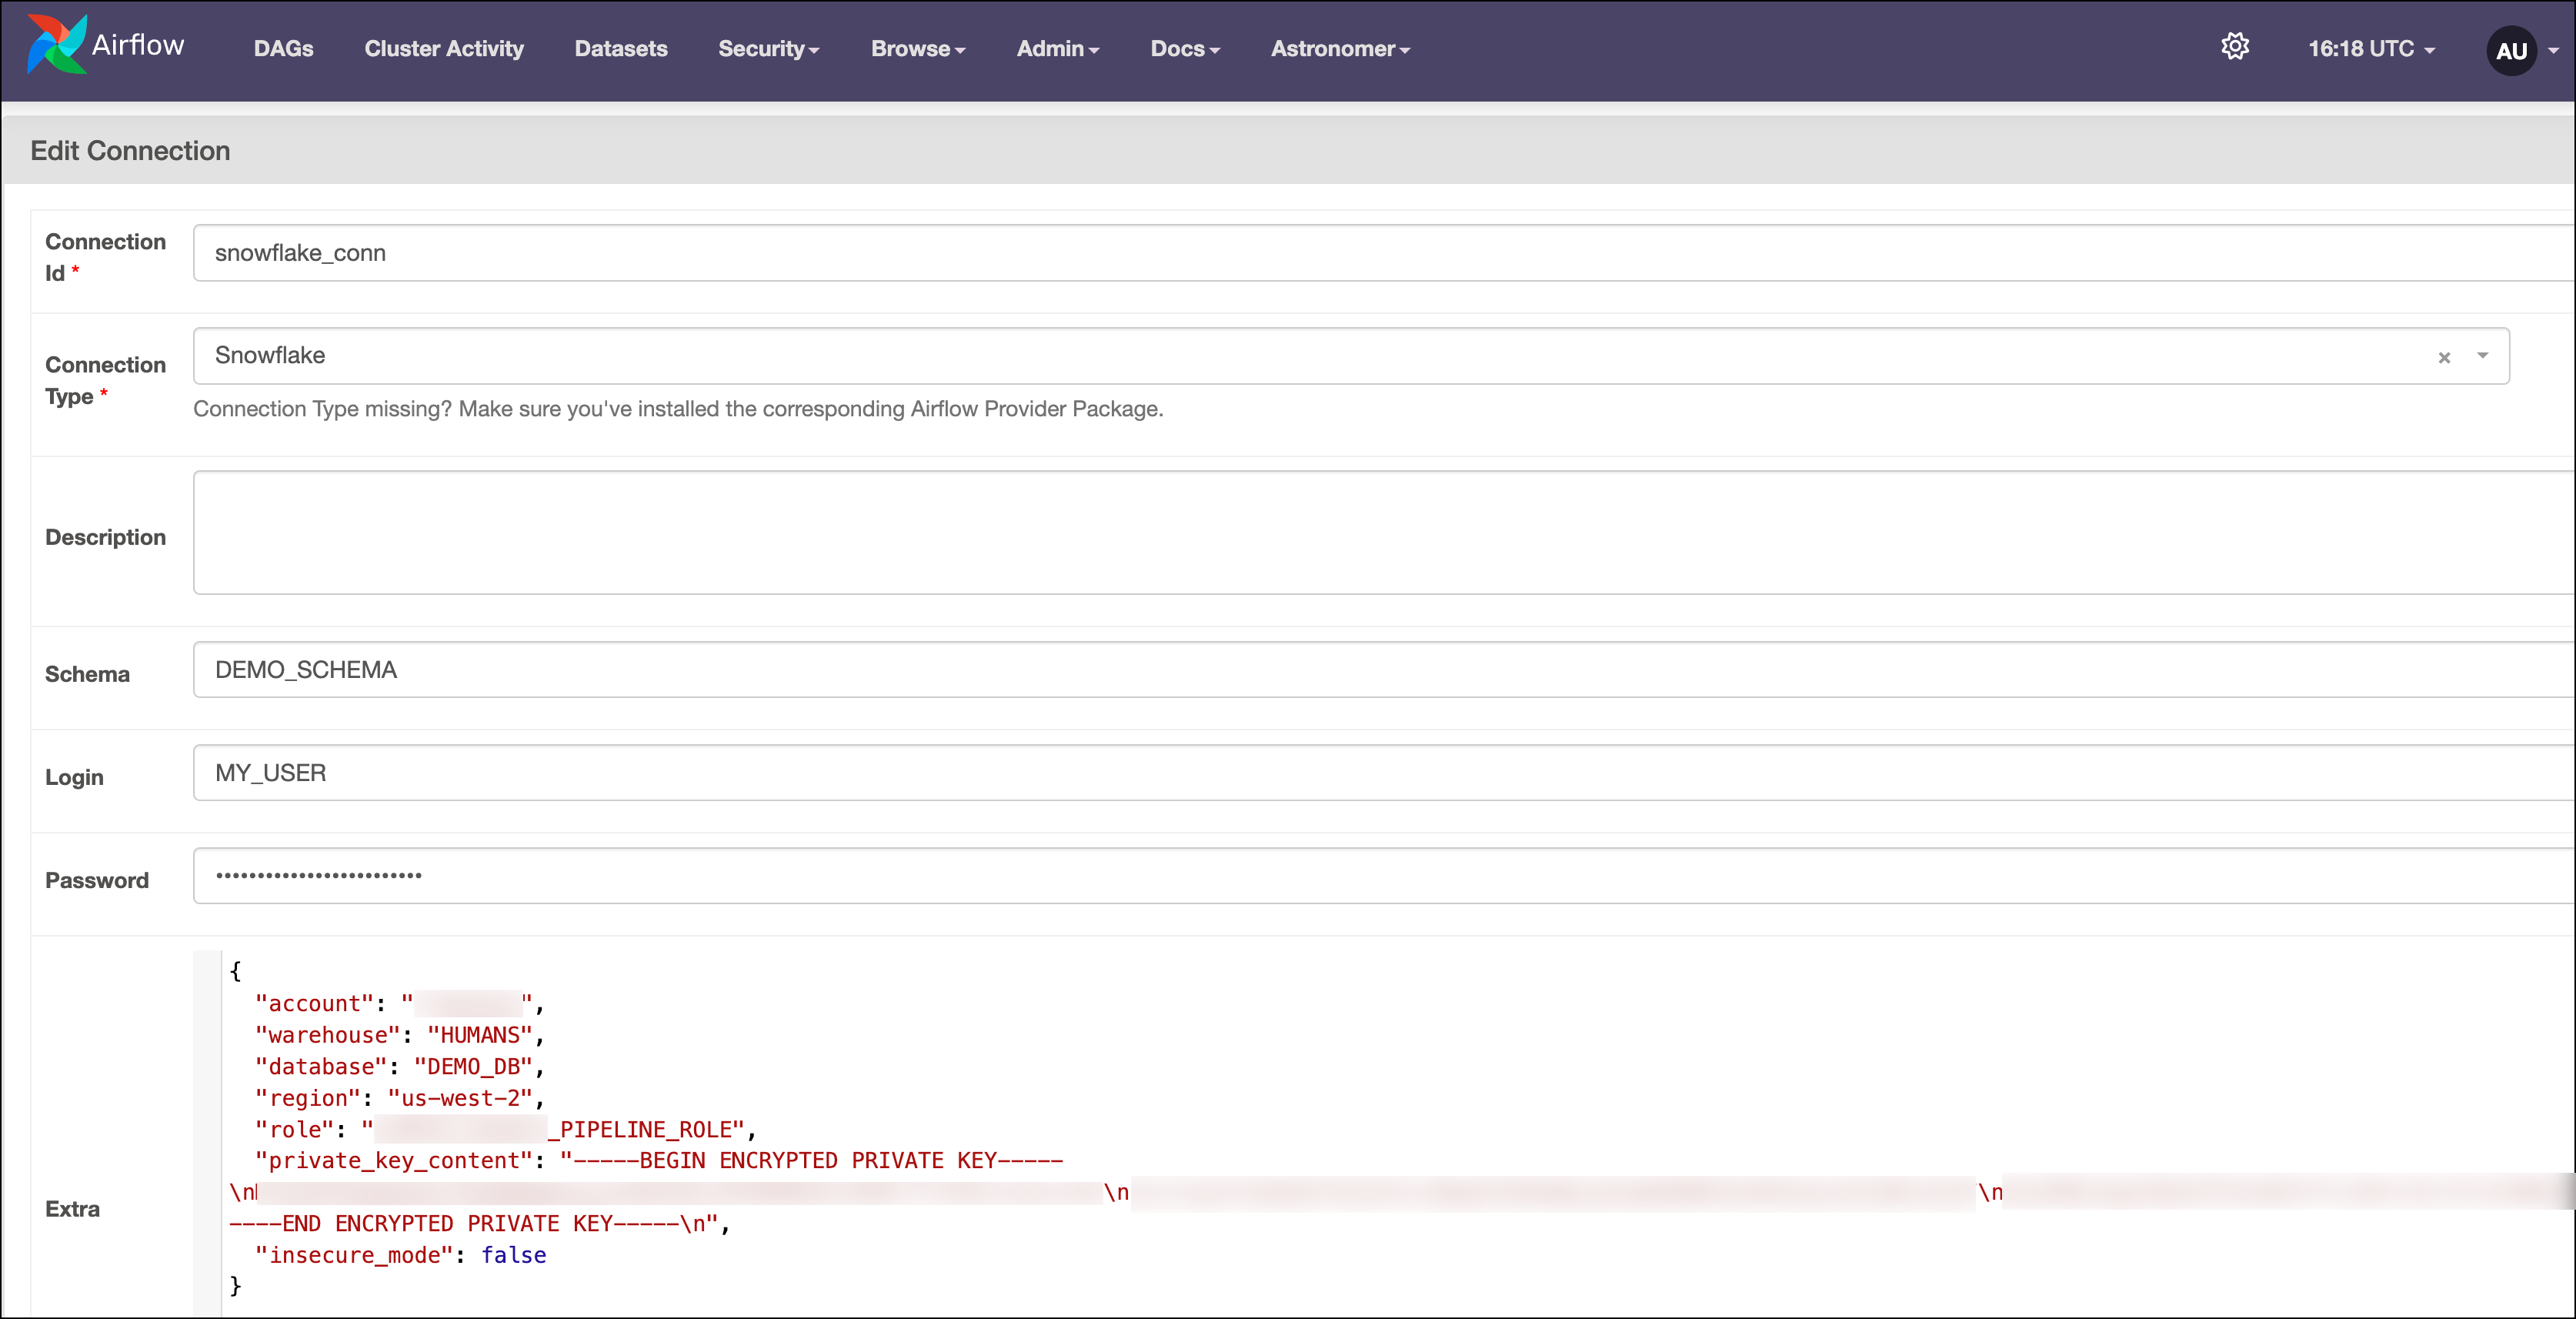This screenshot has width=2576, height=1319.
Task: Open the Connection Type dropdown
Action: coord(2484,356)
